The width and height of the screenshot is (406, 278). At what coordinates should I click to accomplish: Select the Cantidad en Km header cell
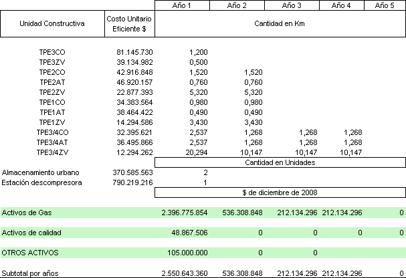coord(280,24)
